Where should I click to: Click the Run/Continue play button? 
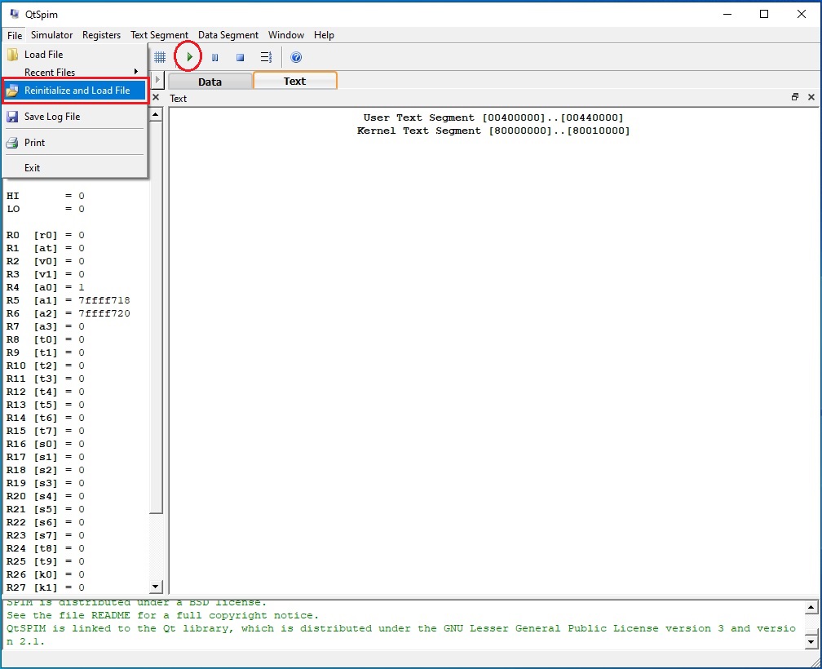tap(189, 56)
